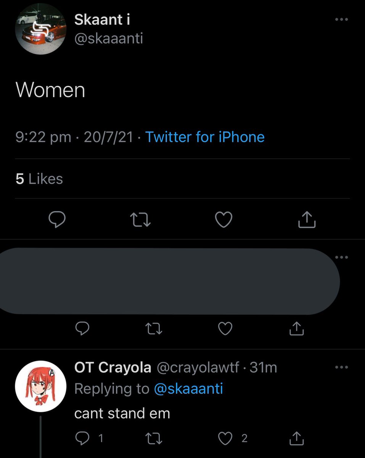Retweet the redacted tweet

pyautogui.click(x=154, y=328)
